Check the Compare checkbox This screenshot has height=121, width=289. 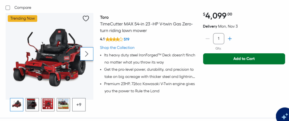tap(8, 8)
